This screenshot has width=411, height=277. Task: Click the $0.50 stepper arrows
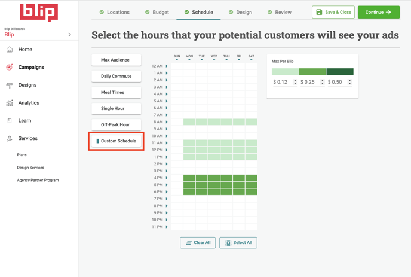point(349,82)
